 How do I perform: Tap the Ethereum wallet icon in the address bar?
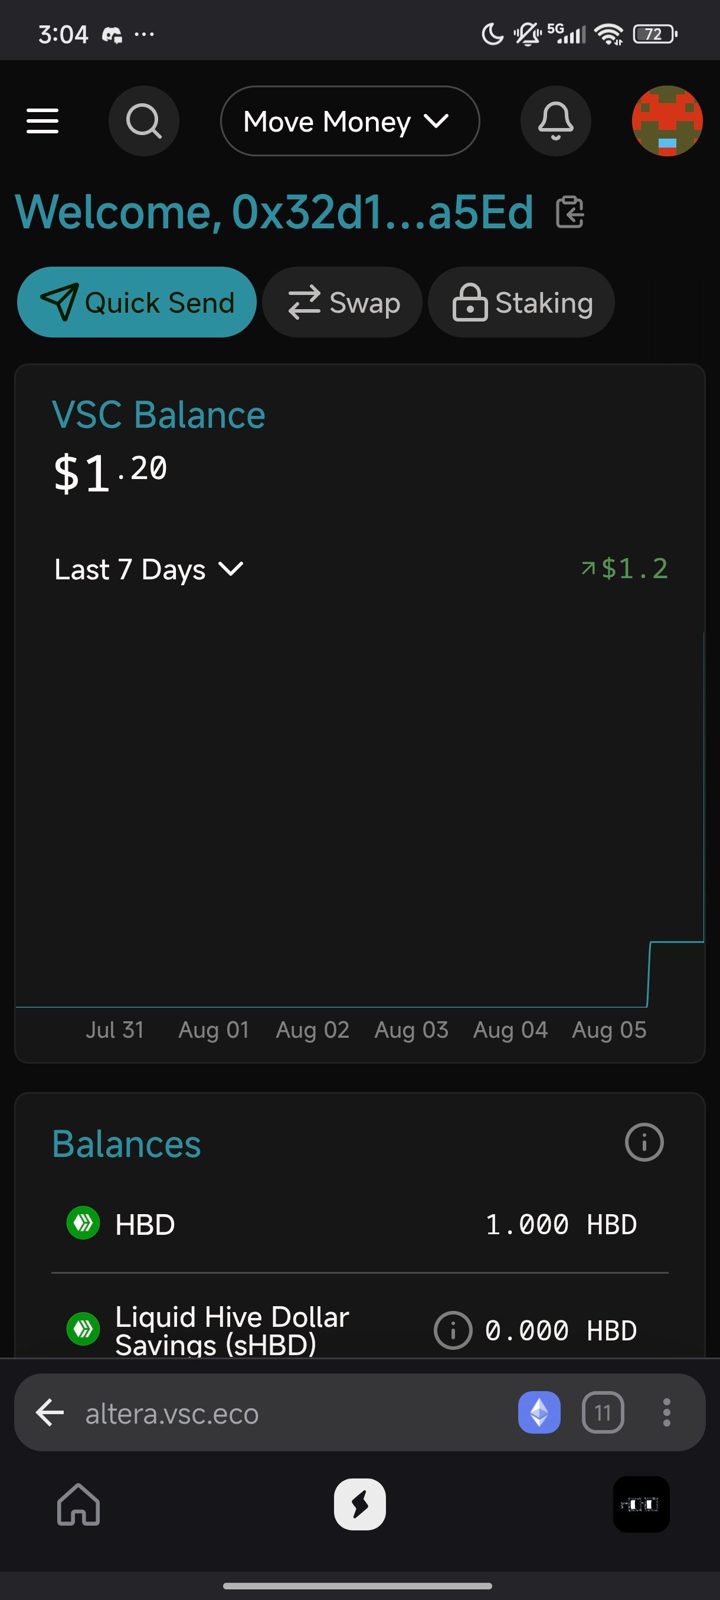[x=539, y=1412]
